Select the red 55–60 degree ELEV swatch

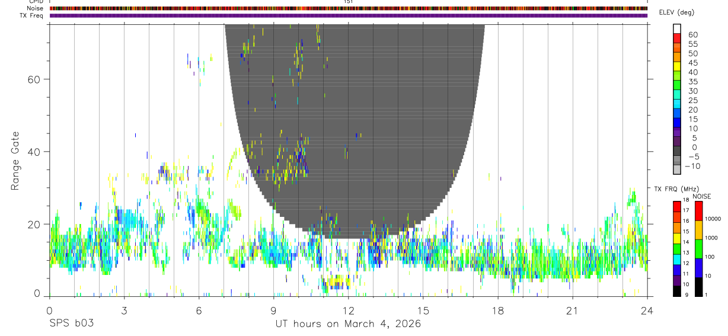677,39
